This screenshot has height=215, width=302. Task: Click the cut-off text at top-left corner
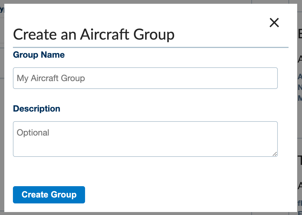pyautogui.click(x=2, y=9)
